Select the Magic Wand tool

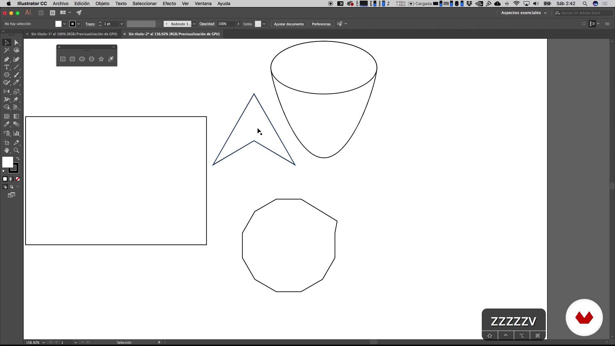[x=6, y=50]
